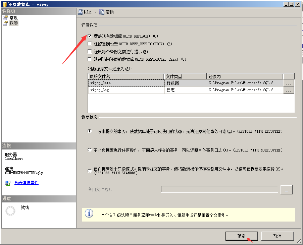Open 帮助 help from toolbar

(x=106, y=12)
